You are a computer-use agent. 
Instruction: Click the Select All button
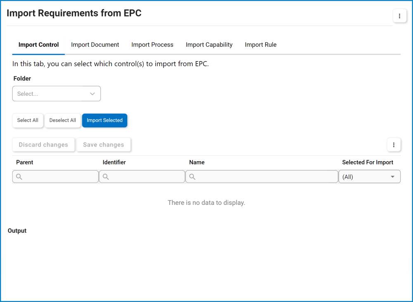28,120
